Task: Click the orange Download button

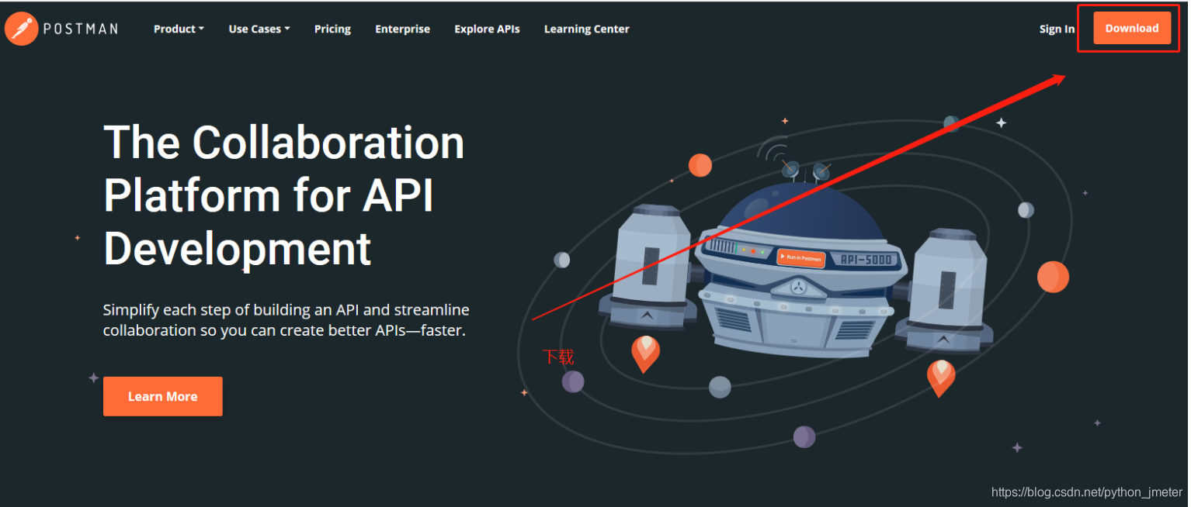Action: [1131, 28]
